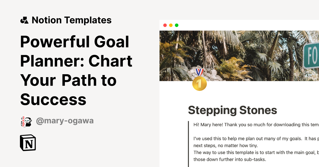Viewport: 319px width, 167px height.
Task: Open the @mary-ogawa profile link
Action: click(65, 121)
